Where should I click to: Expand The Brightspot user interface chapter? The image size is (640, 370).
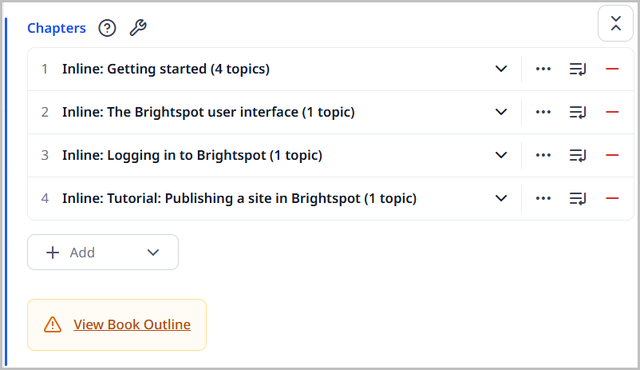pos(501,112)
